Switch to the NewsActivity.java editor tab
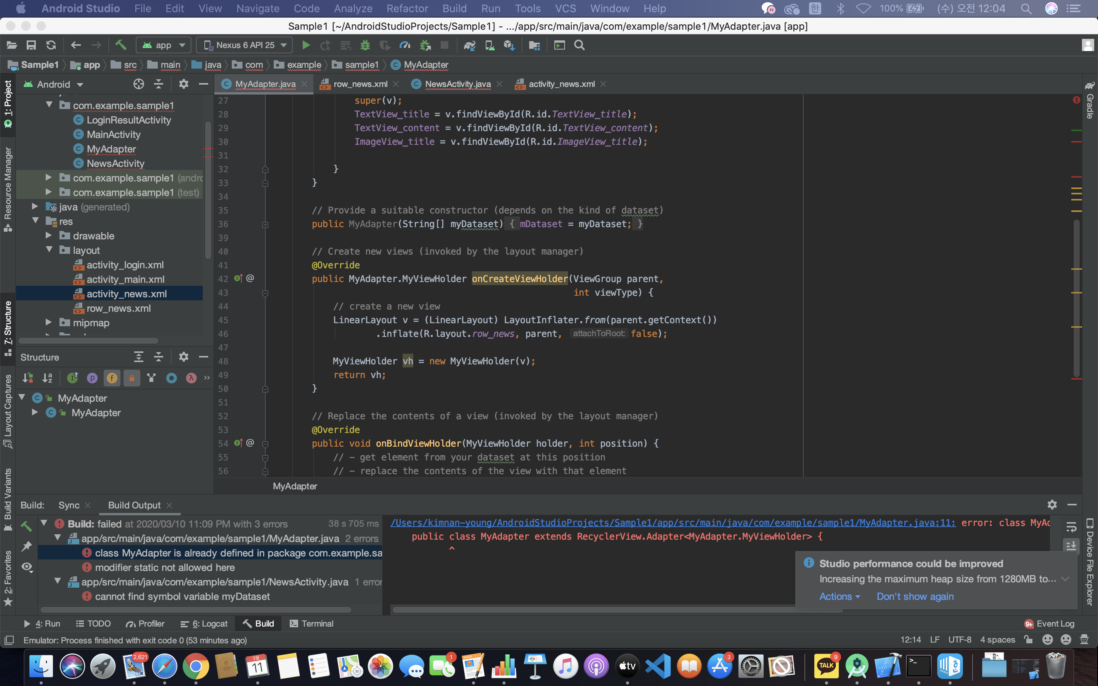This screenshot has height=686, width=1098. pos(457,84)
